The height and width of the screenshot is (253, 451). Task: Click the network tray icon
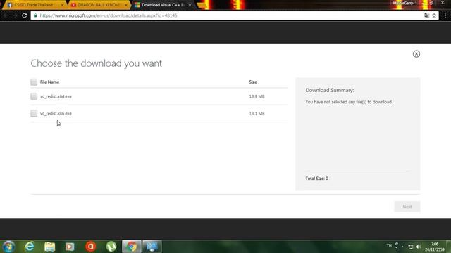(x=410, y=247)
